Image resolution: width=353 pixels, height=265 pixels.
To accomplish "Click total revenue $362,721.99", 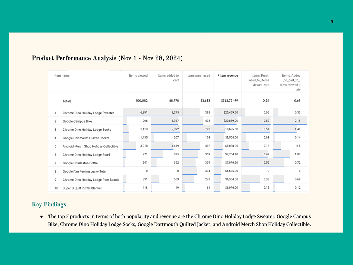I will pyautogui.click(x=229, y=101).
